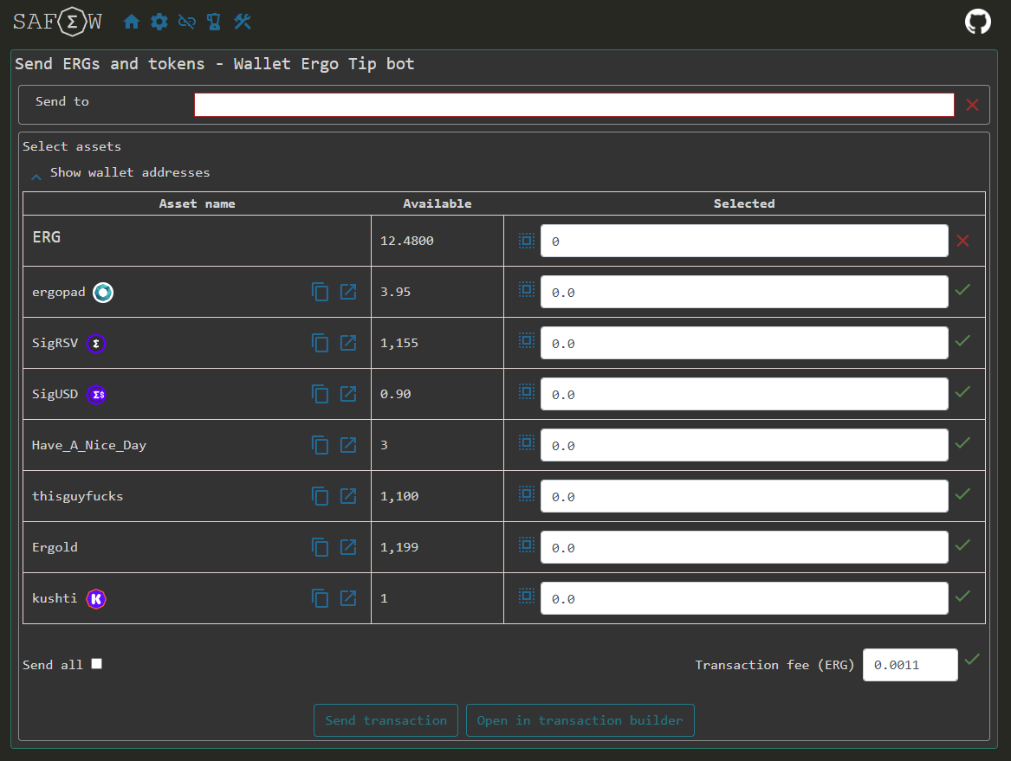Click the broken link icon in header
The image size is (1011, 761).
coord(187,22)
